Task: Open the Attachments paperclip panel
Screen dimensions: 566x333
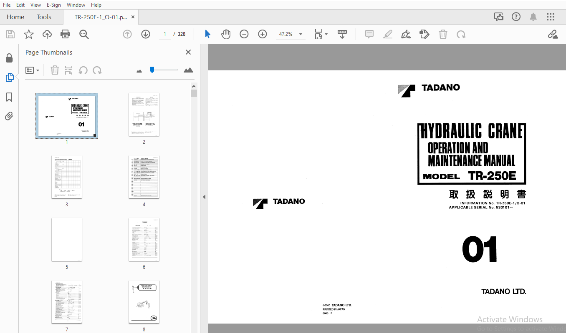Action: (x=9, y=116)
